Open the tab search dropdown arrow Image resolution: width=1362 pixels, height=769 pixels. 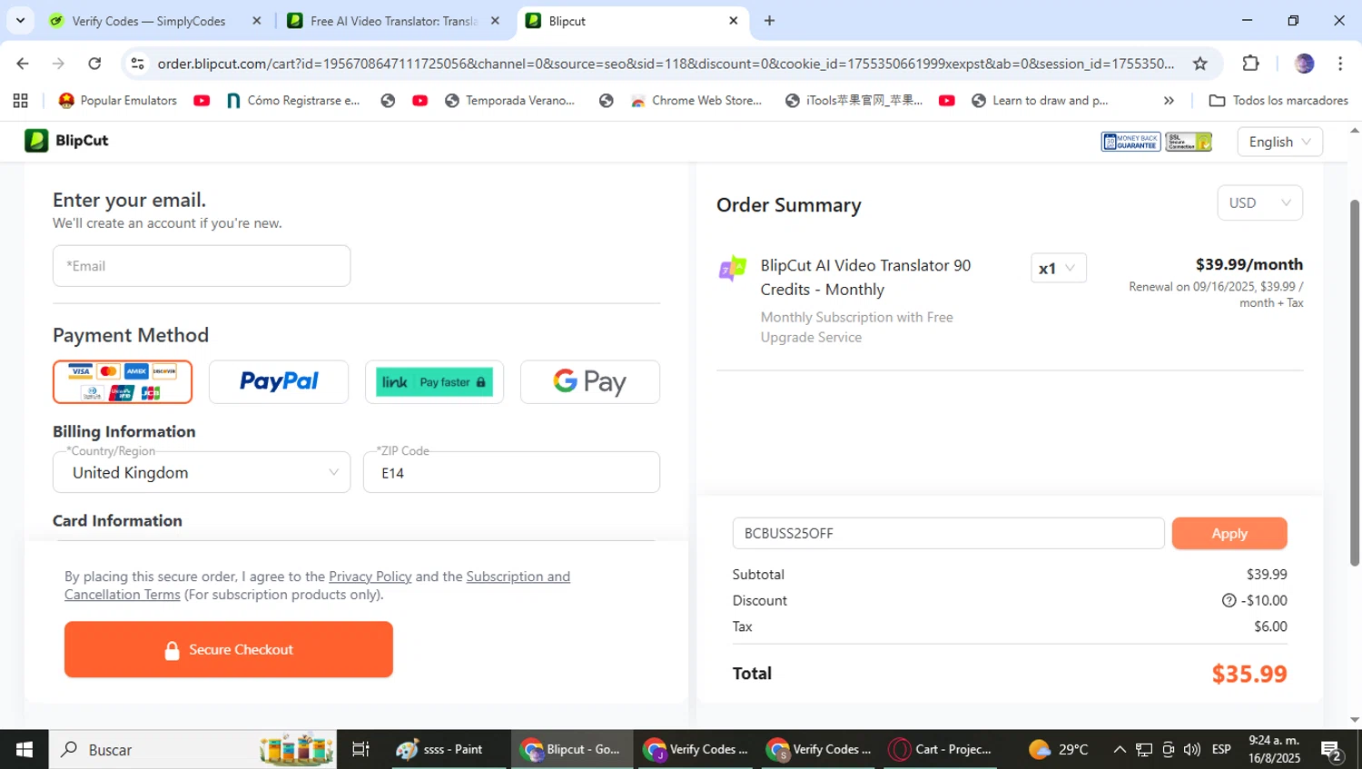point(20,21)
